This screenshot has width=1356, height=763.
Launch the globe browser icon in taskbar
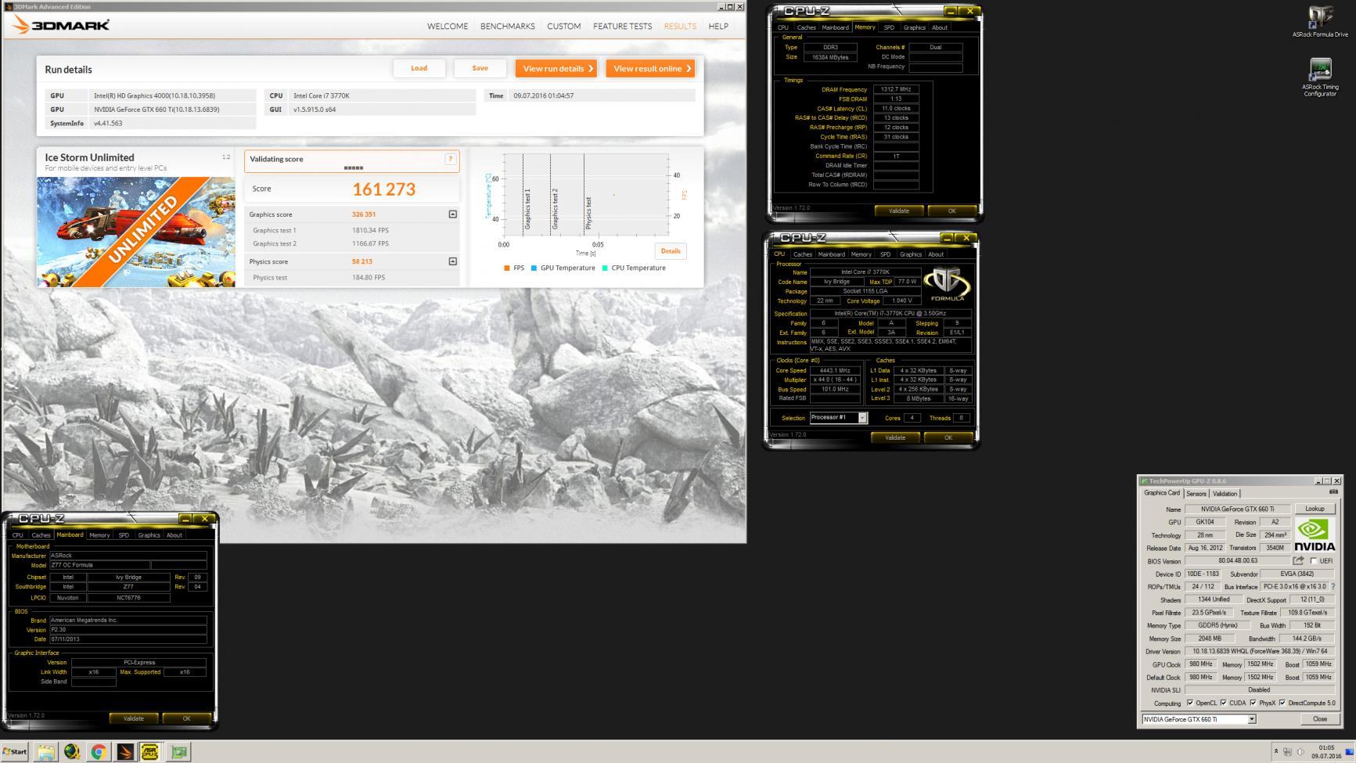(72, 752)
